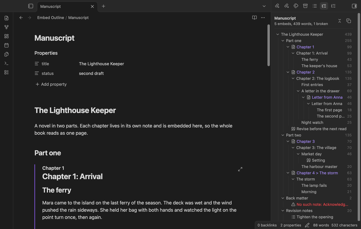Click the title property type icon

point(37,64)
